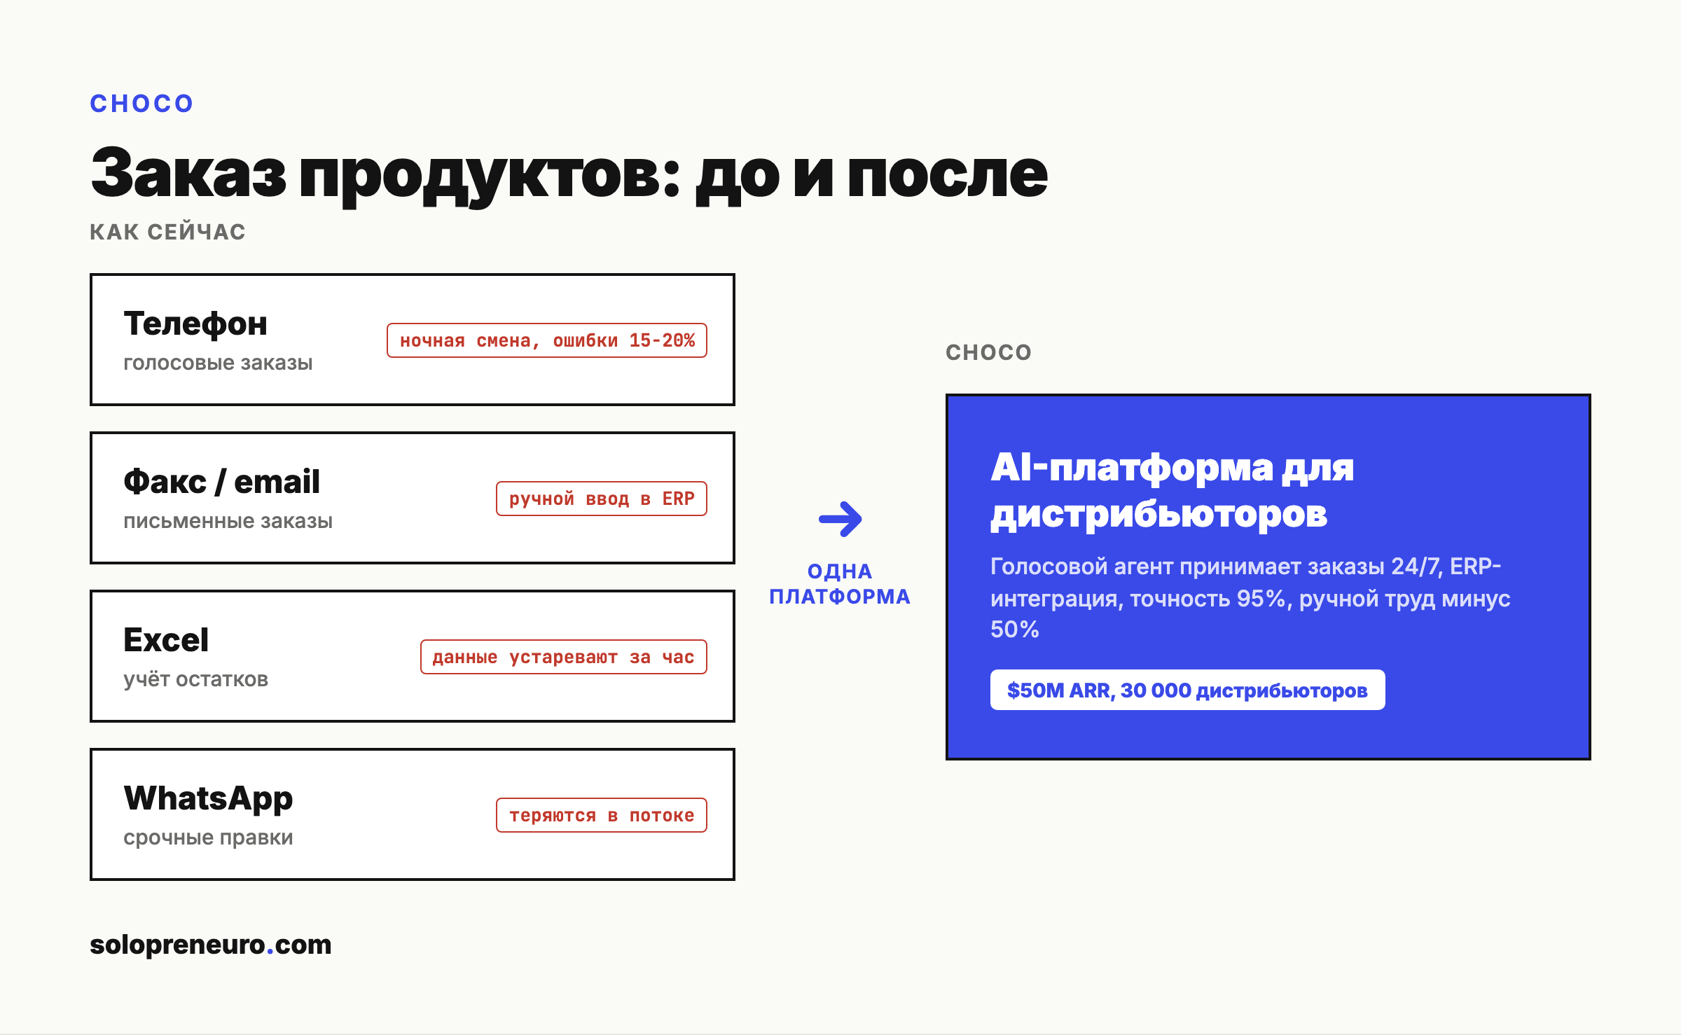The image size is (1681, 1035).
Task: Select the 'Excel' card heading
Action: tap(166, 640)
